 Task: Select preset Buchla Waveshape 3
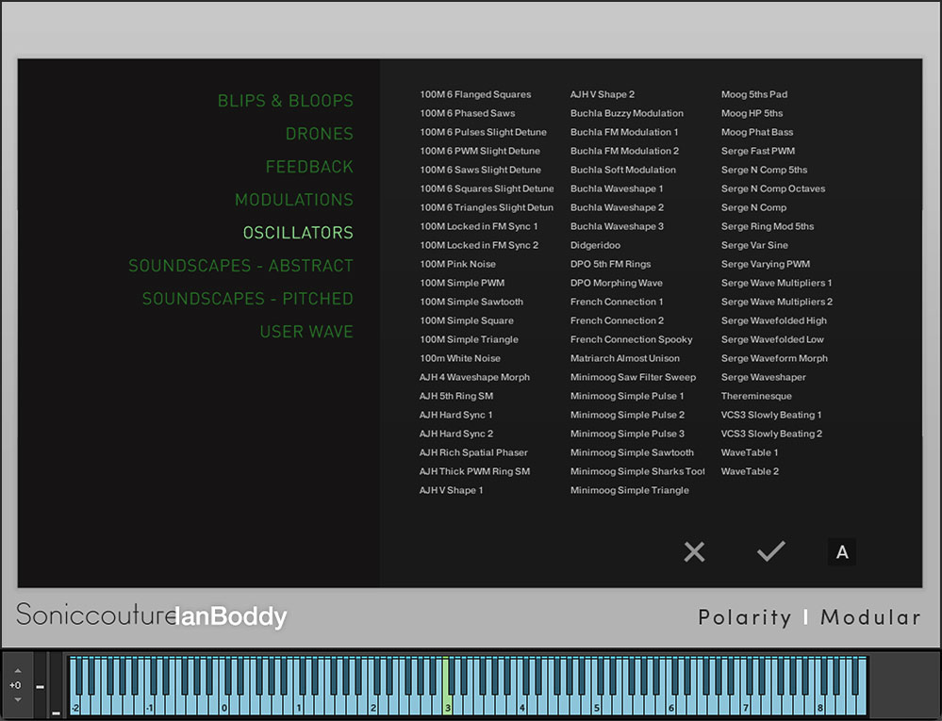click(x=617, y=226)
